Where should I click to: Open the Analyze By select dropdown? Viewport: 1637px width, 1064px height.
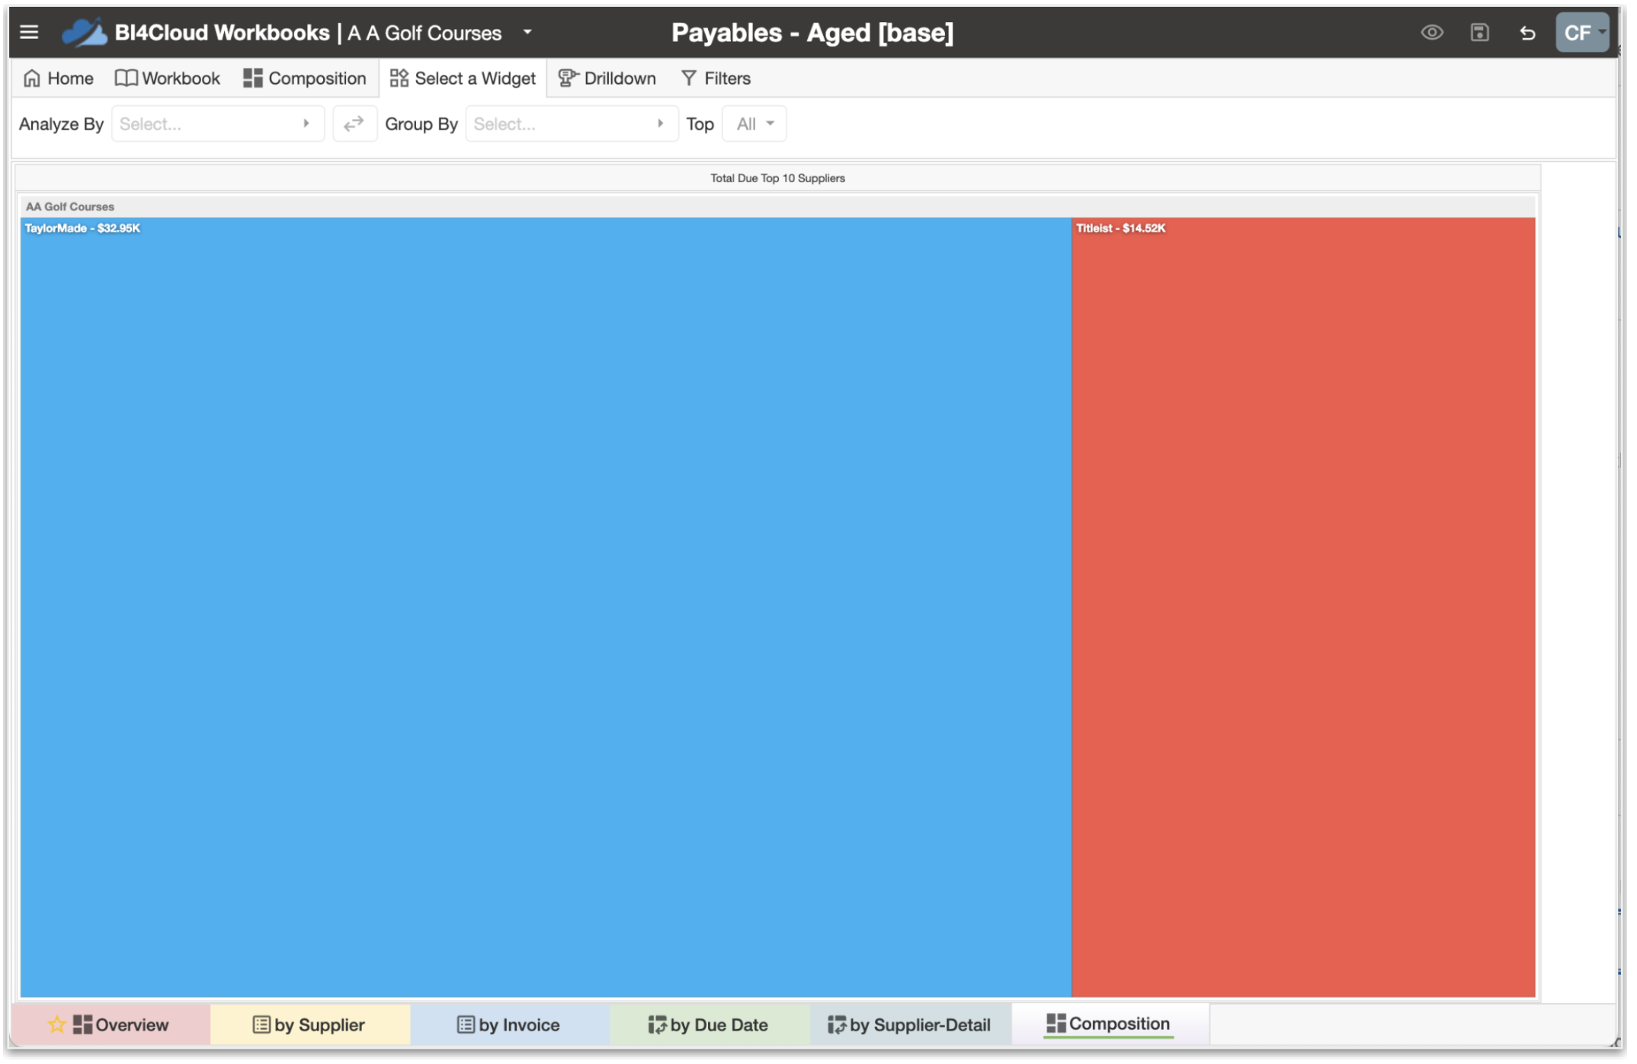click(217, 123)
